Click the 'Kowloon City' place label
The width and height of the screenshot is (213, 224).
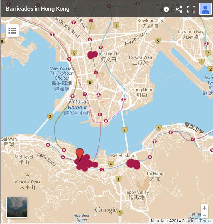[150, 21]
